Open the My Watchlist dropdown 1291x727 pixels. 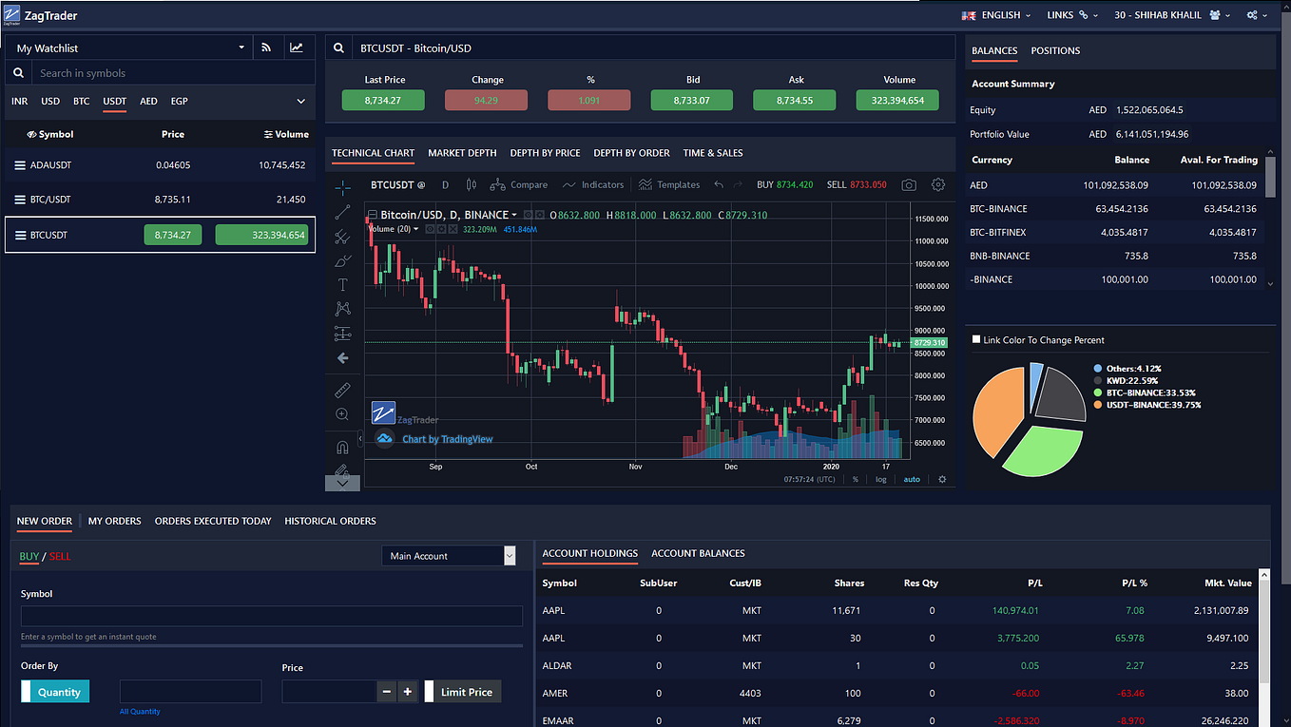click(x=242, y=48)
